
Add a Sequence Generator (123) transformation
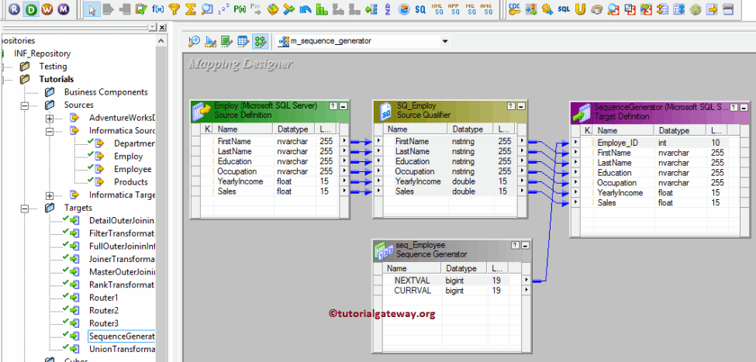pyautogui.click(x=223, y=9)
